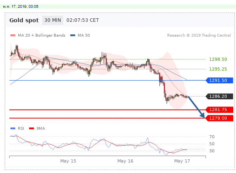236x173 pixels.
Task: Click the RSI 50 level label
Action: (212, 144)
